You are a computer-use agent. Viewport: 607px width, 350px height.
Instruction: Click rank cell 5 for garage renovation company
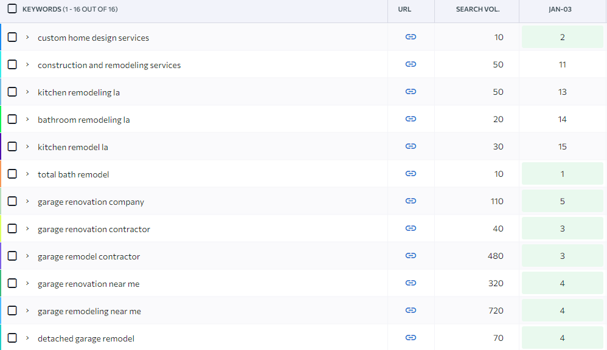coord(563,201)
